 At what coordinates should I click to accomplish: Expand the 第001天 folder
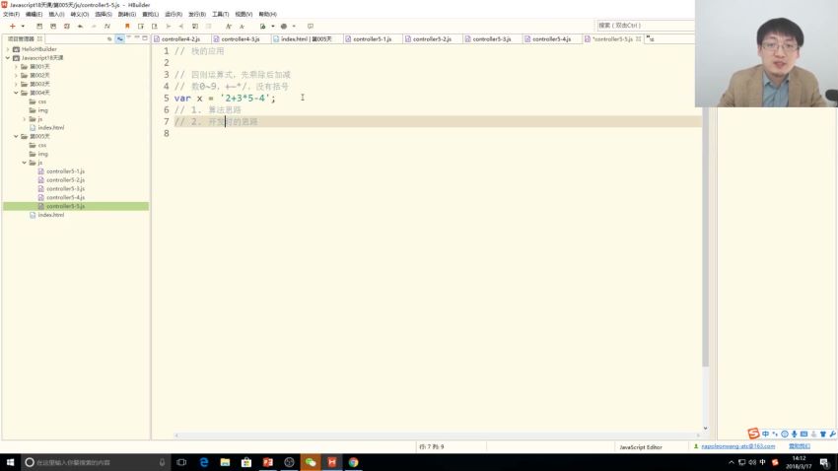click(16, 66)
